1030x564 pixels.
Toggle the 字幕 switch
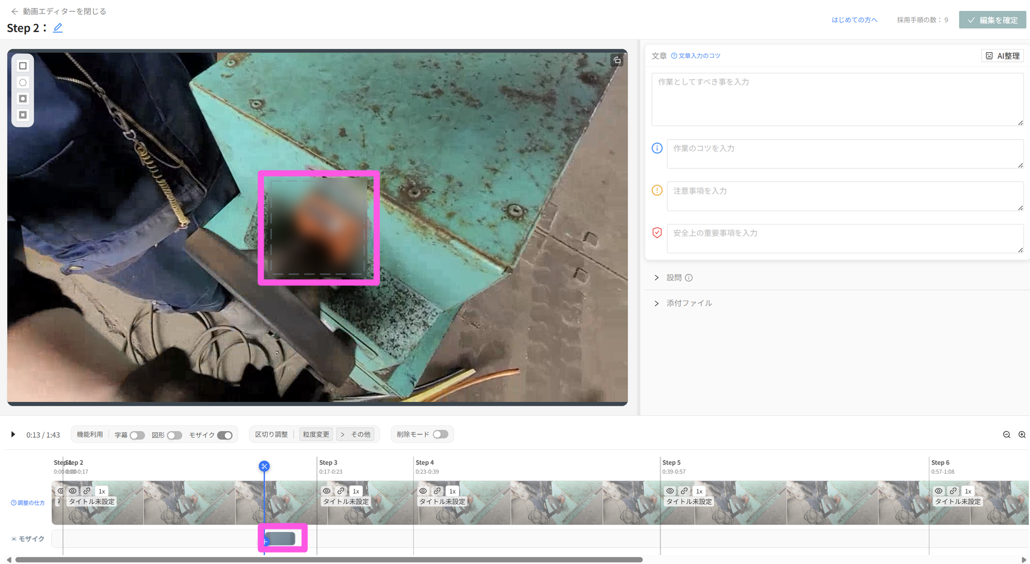tap(137, 435)
